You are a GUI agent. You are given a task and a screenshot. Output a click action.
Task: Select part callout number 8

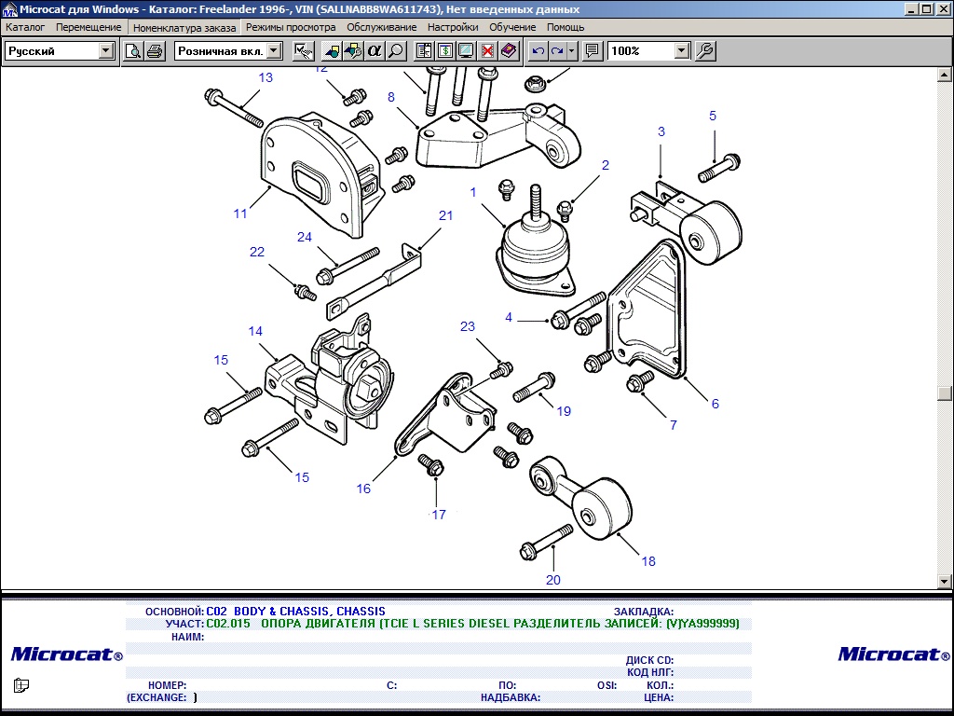pos(391,97)
